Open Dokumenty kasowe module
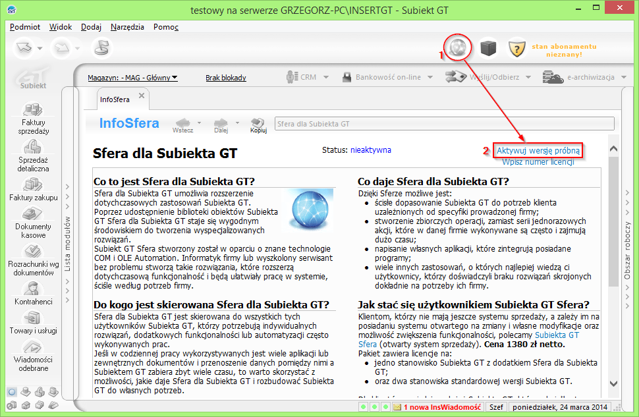This screenshot has height=417, width=639. [33, 223]
